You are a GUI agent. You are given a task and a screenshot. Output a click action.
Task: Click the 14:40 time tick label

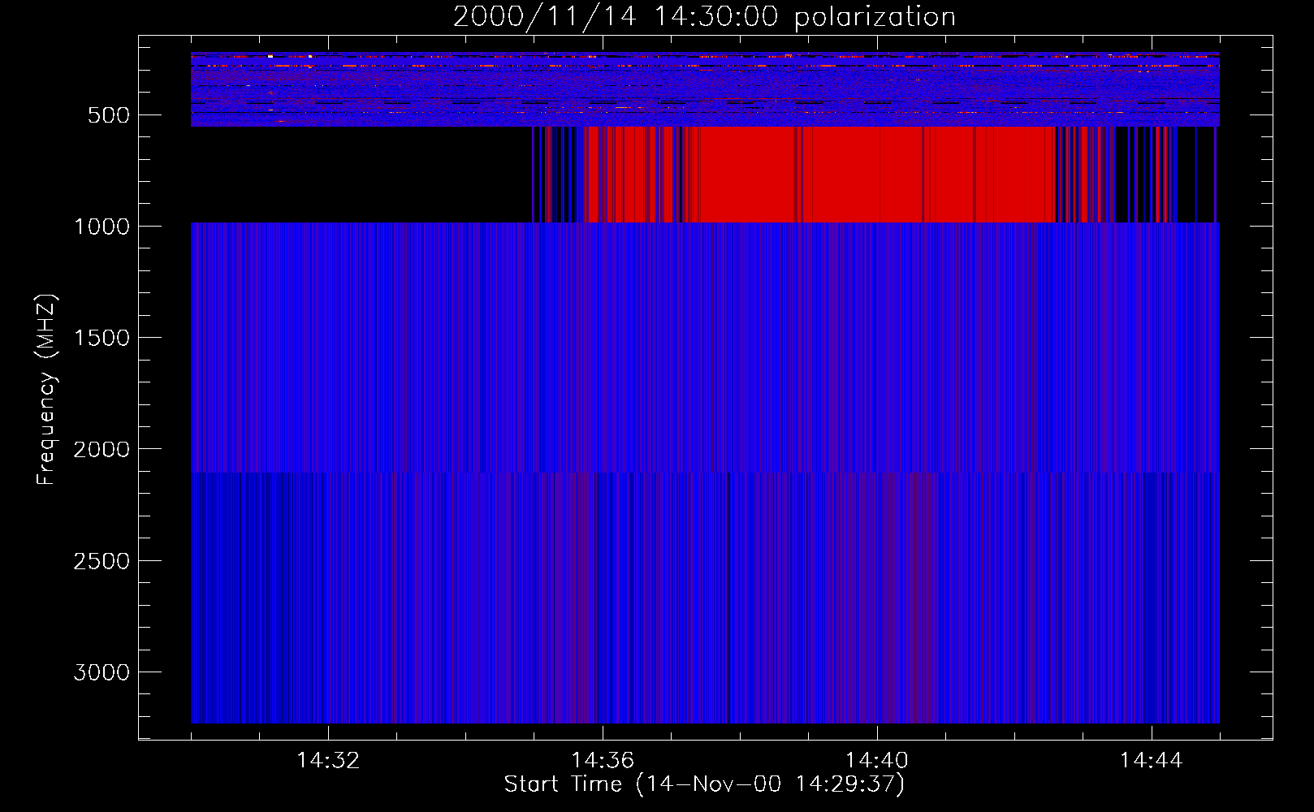(877, 761)
